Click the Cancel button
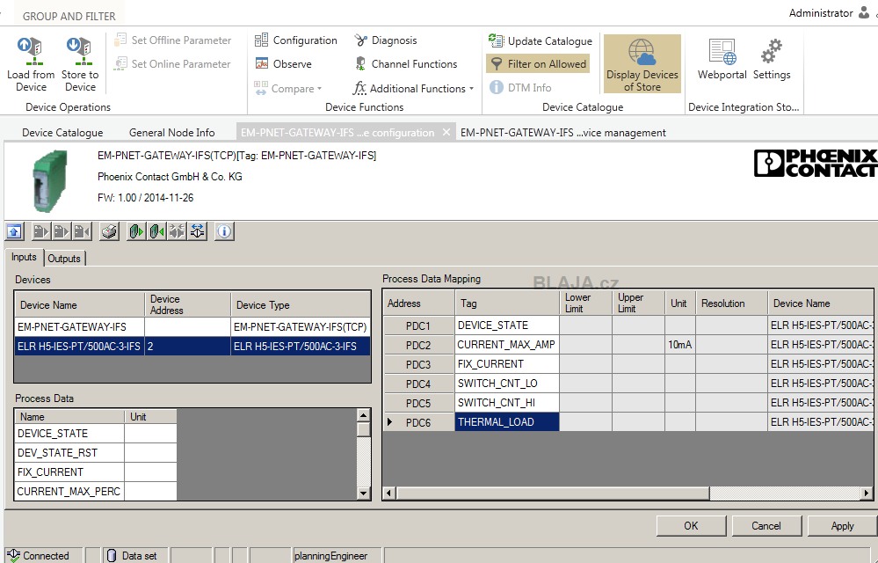The width and height of the screenshot is (878, 563). pos(766,525)
